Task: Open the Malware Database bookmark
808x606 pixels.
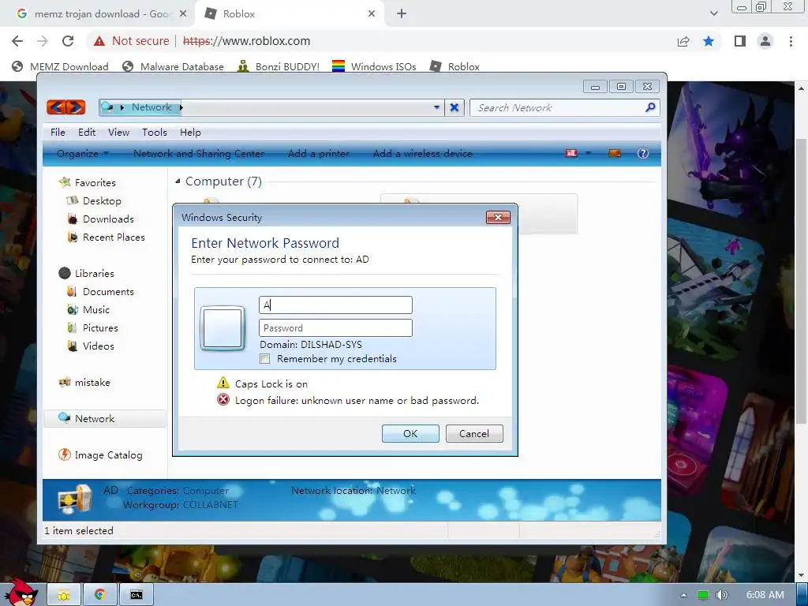Action: (173, 66)
